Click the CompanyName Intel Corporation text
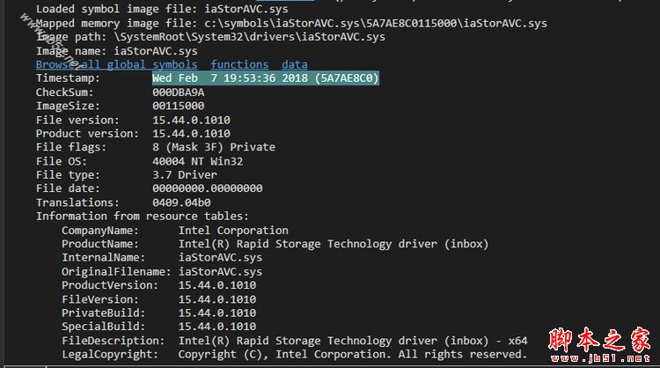This screenshot has width=660, height=368. click(233, 231)
